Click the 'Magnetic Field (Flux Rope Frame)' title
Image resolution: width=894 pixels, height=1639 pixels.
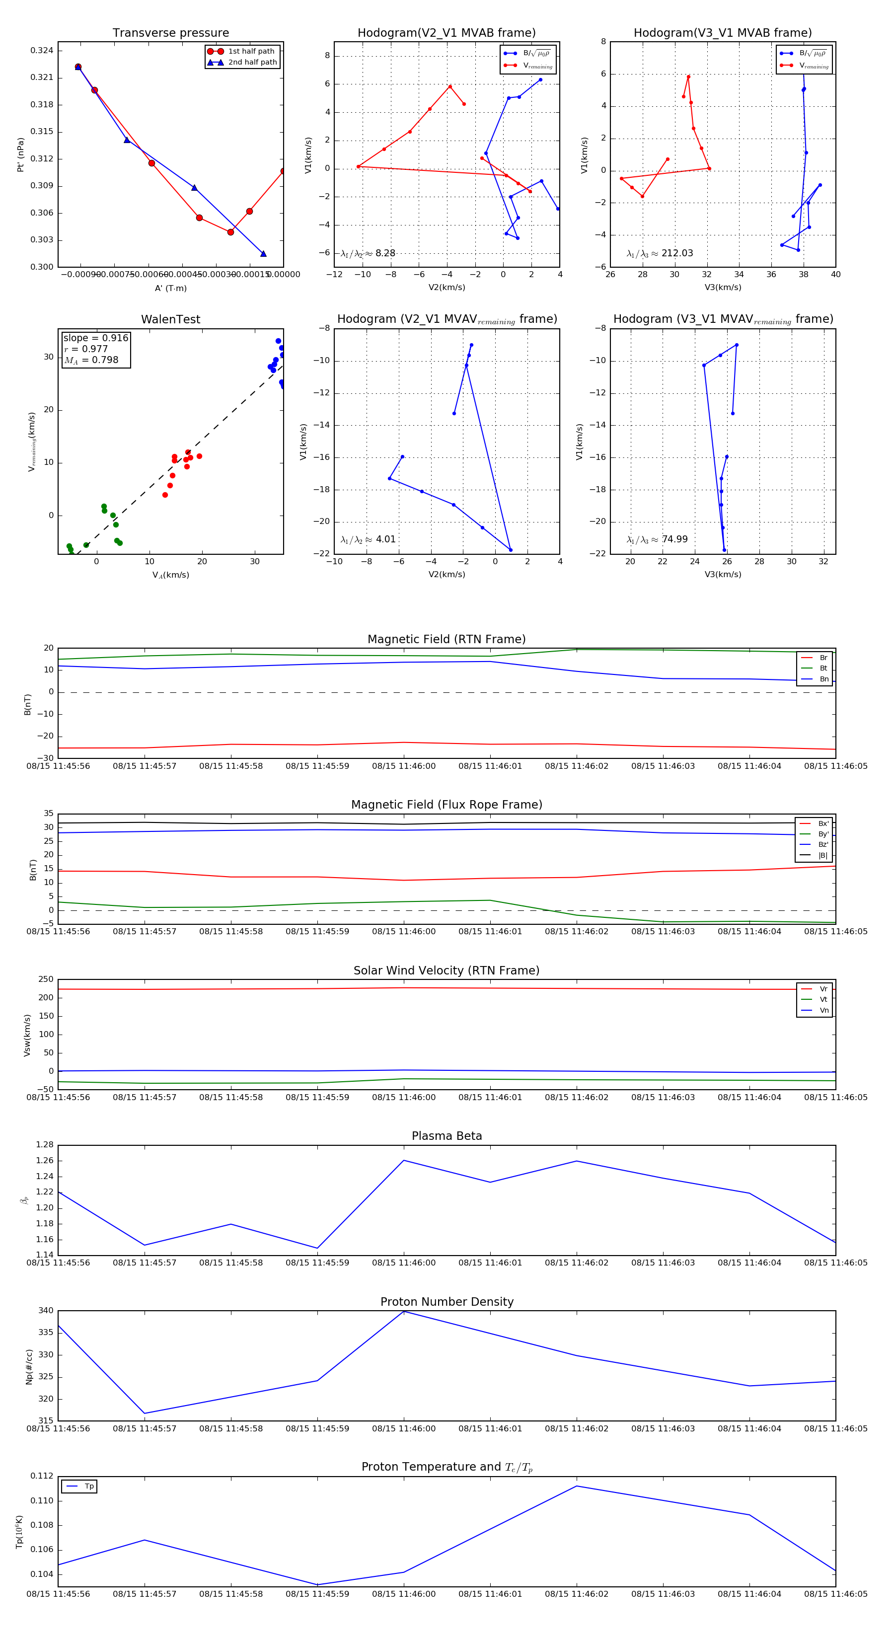pyautogui.click(x=447, y=805)
